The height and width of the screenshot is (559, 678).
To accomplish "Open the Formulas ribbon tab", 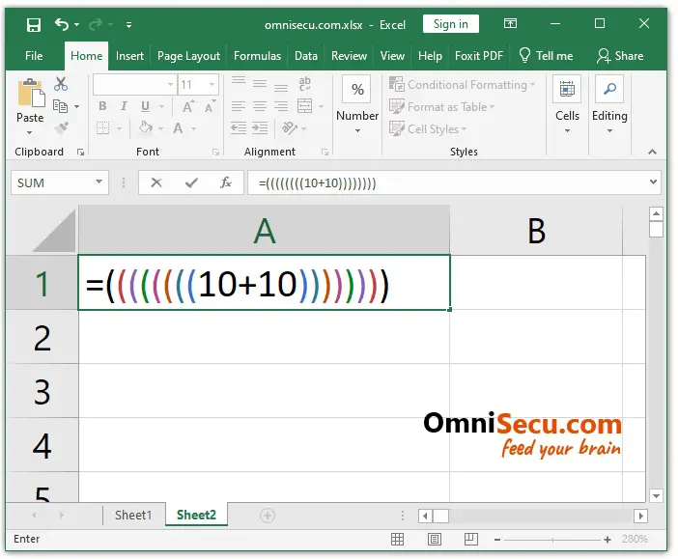I will click(x=257, y=56).
